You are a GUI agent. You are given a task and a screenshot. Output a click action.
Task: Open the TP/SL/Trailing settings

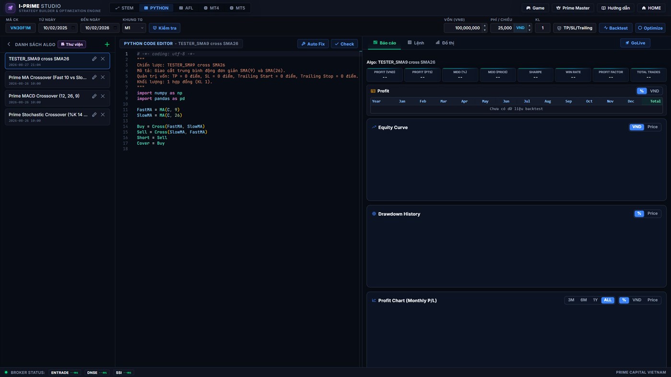[x=575, y=28]
